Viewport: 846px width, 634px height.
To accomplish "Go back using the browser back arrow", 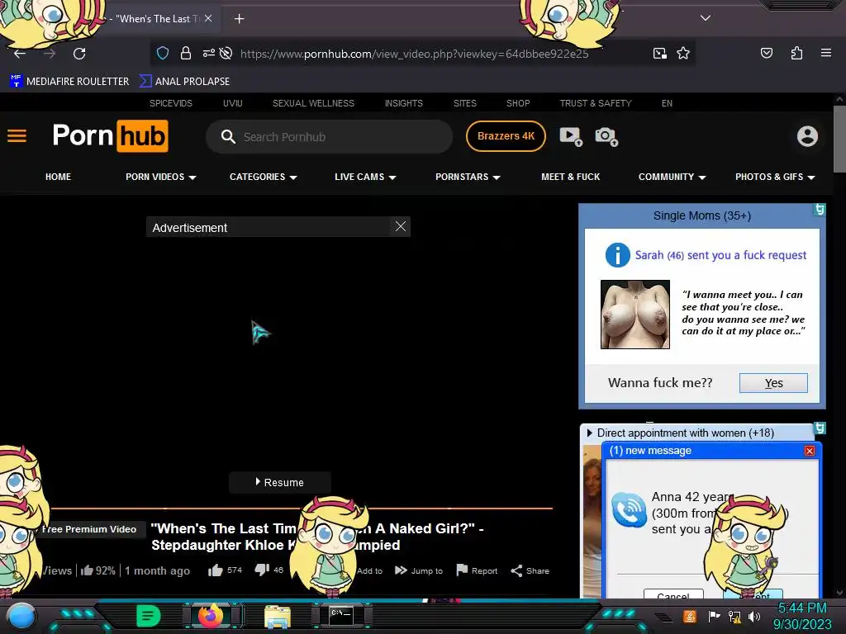I will click(20, 54).
